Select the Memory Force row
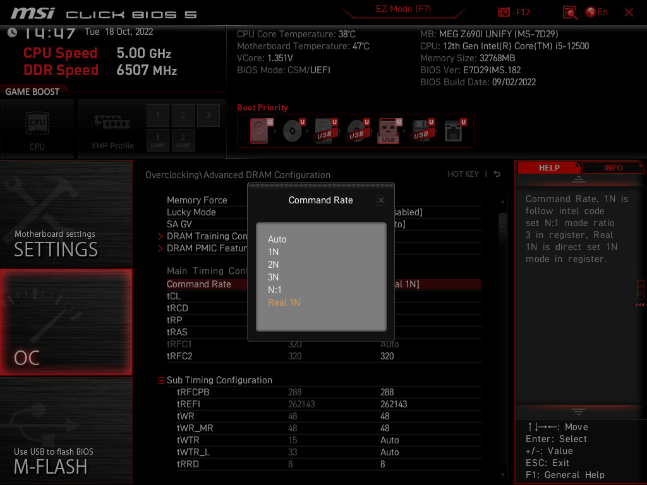This screenshot has width=647, height=485. 323,200
